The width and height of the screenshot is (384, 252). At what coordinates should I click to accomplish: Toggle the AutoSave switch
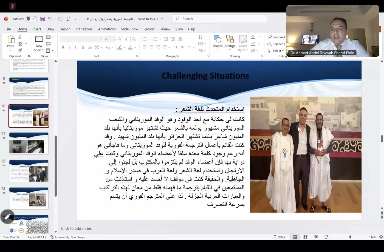31,19
